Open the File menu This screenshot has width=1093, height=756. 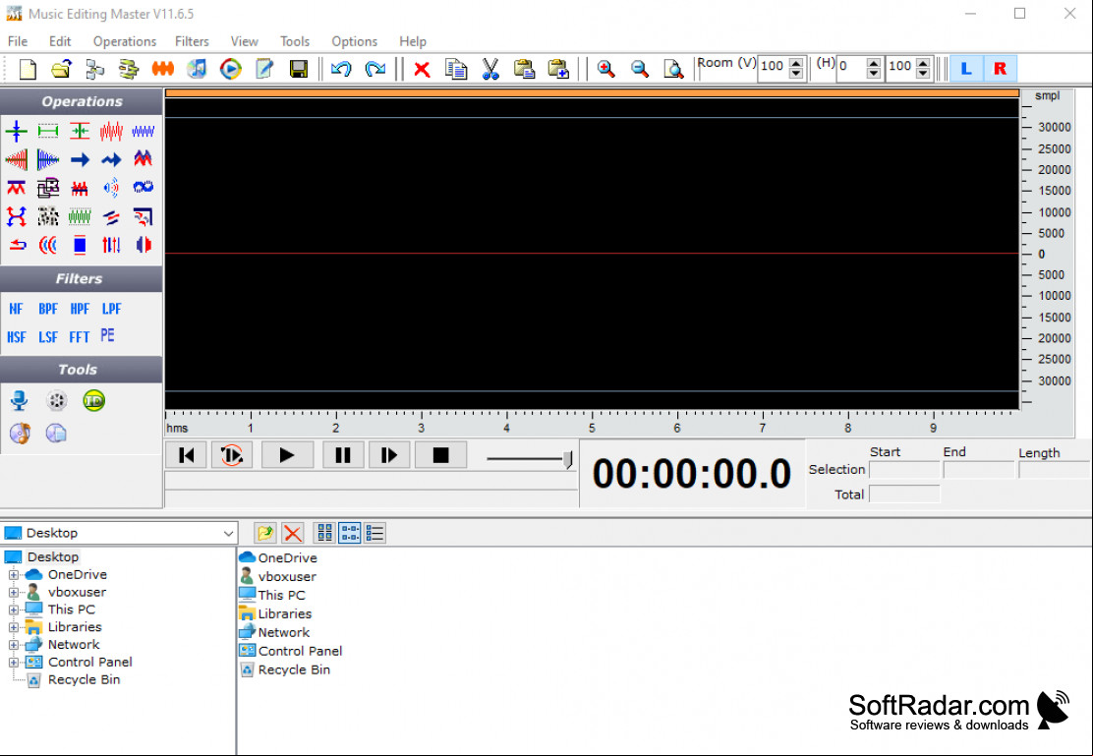[x=18, y=42]
